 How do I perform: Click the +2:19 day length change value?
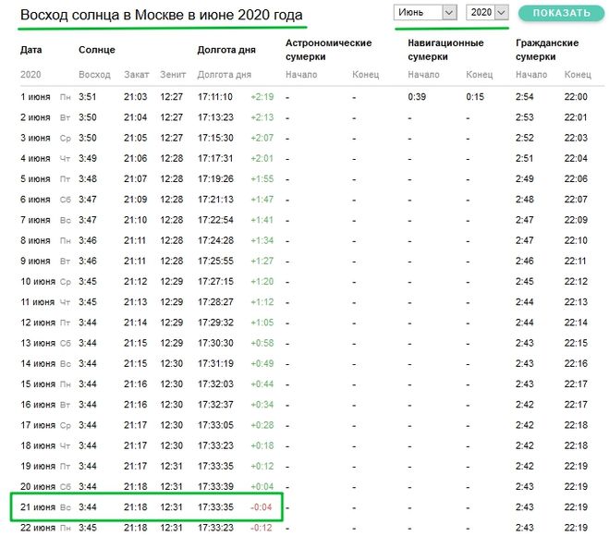click(x=262, y=96)
